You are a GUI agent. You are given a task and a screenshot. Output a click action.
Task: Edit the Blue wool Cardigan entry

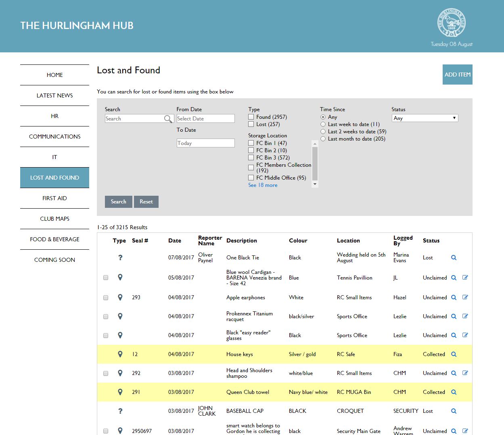(465, 278)
